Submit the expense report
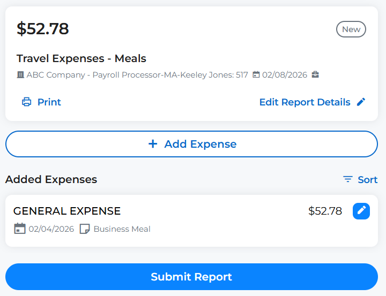The width and height of the screenshot is (386, 296). pos(191,277)
